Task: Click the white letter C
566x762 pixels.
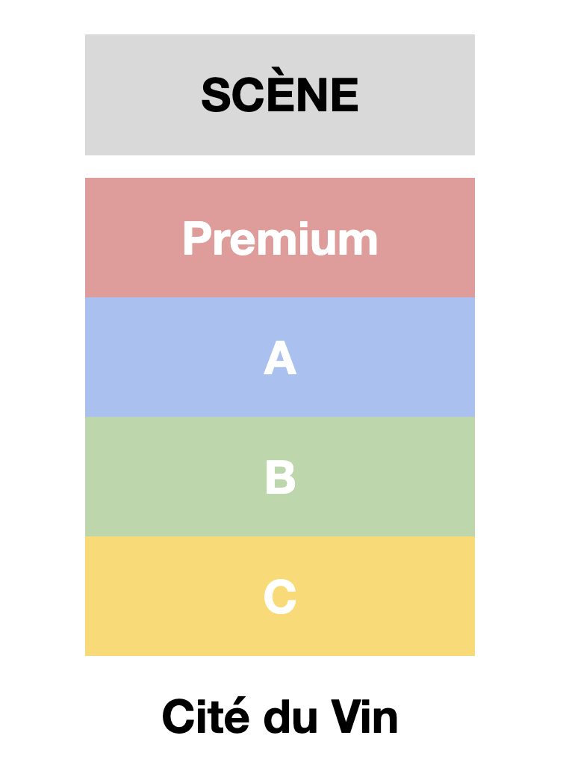Action: (x=280, y=598)
